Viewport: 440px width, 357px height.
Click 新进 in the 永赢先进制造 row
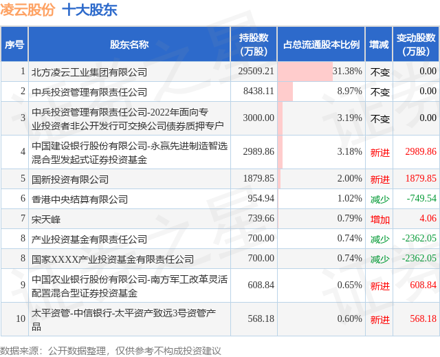pos(380,153)
